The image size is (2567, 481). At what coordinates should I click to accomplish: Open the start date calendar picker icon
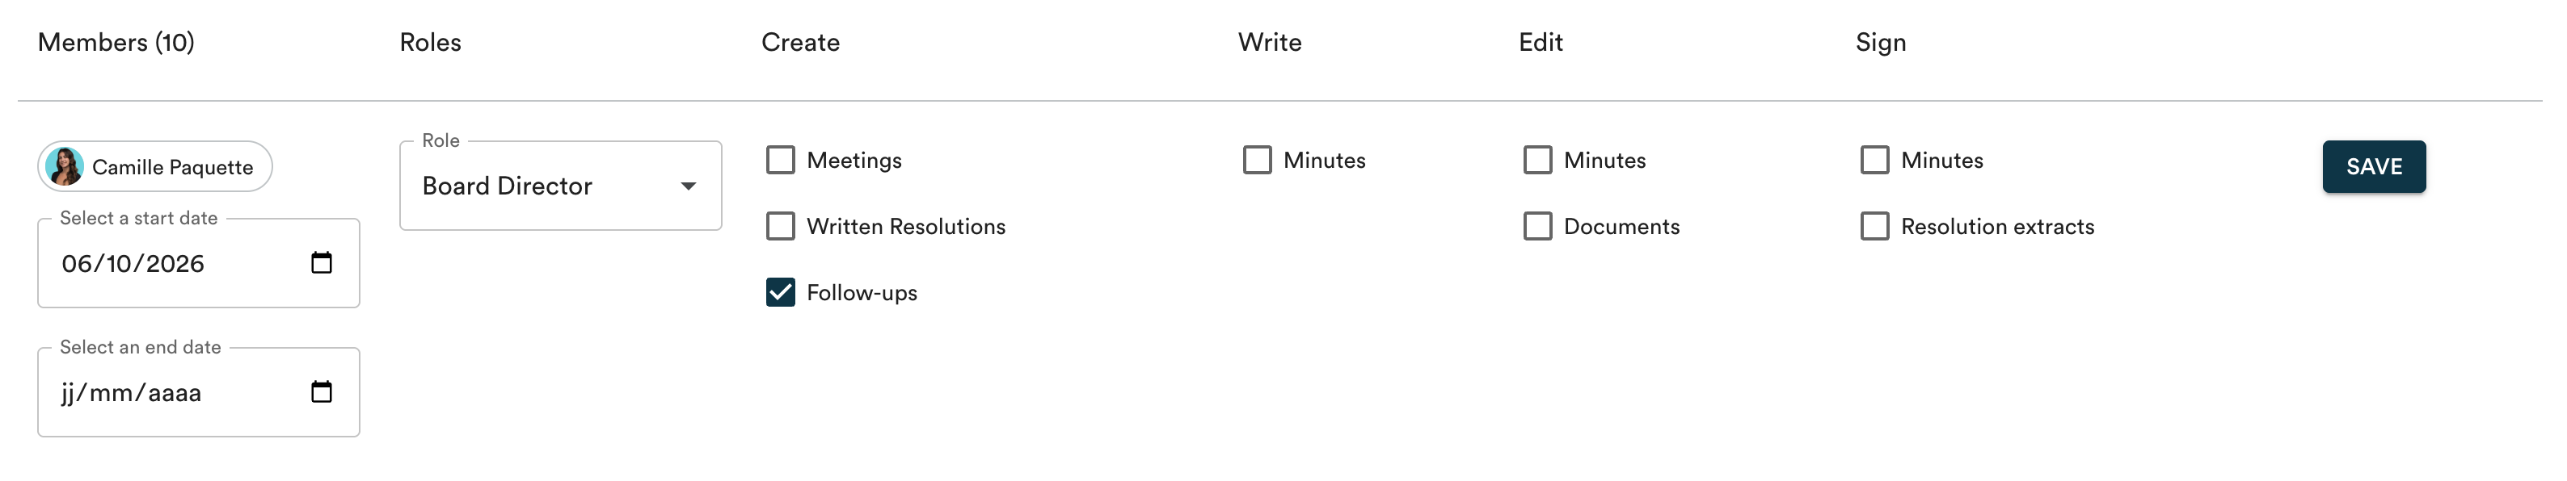[321, 263]
